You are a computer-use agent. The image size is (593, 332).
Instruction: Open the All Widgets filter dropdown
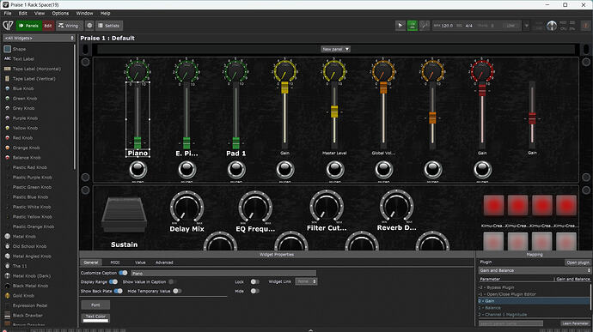point(39,38)
